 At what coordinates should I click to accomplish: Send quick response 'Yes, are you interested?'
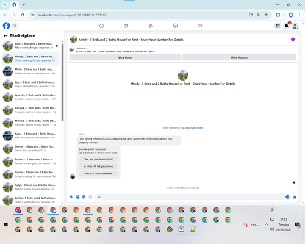98,159
